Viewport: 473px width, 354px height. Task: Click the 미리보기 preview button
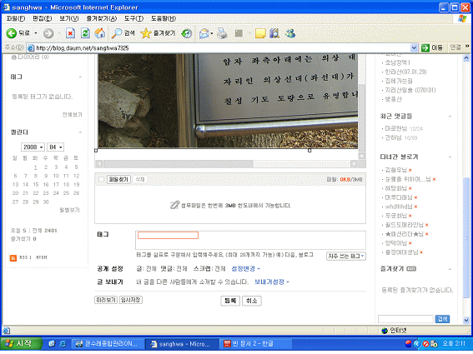[106, 300]
